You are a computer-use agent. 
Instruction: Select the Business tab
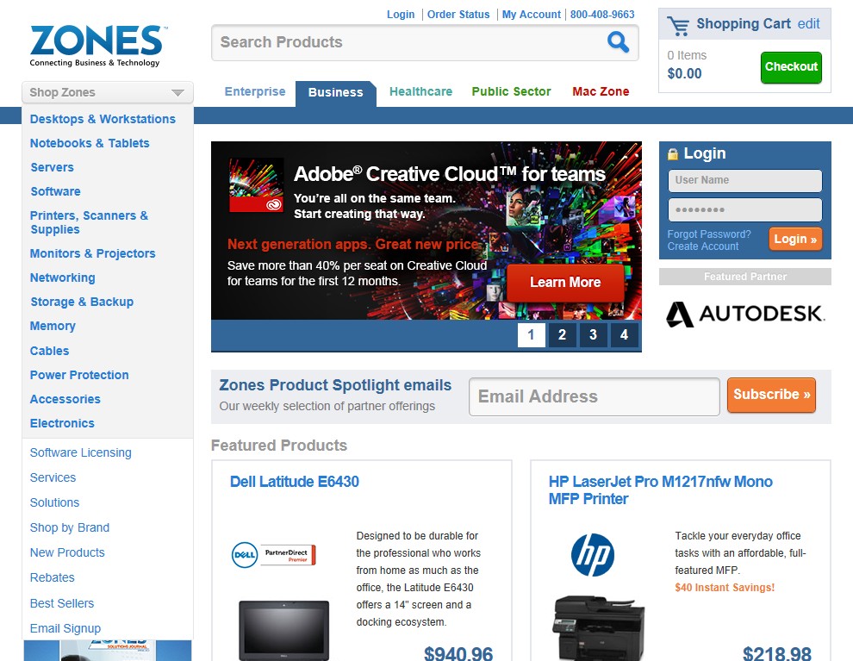(x=336, y=92)
